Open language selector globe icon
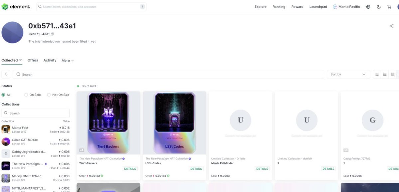This screenshot has width=399, height=192. coord(368,7)
